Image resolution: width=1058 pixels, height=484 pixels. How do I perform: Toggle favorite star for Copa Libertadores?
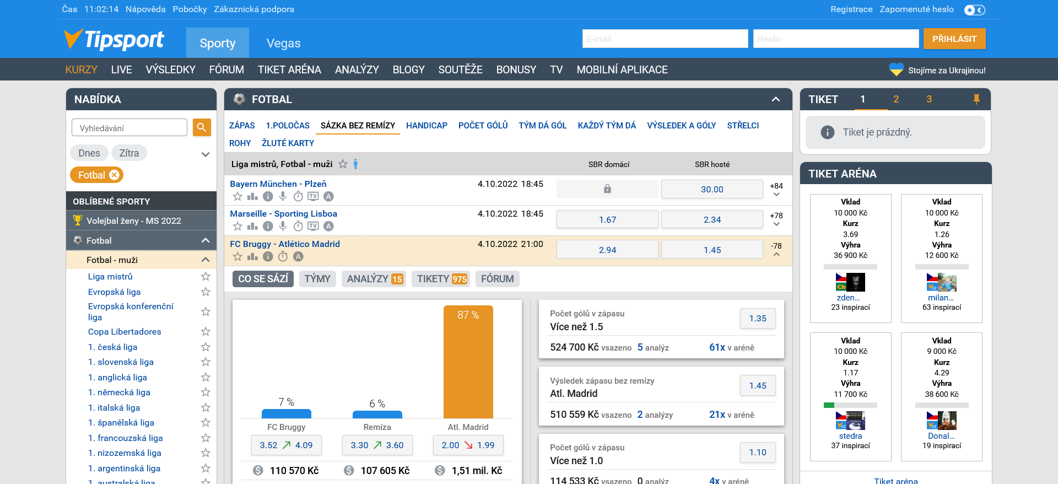206,331
